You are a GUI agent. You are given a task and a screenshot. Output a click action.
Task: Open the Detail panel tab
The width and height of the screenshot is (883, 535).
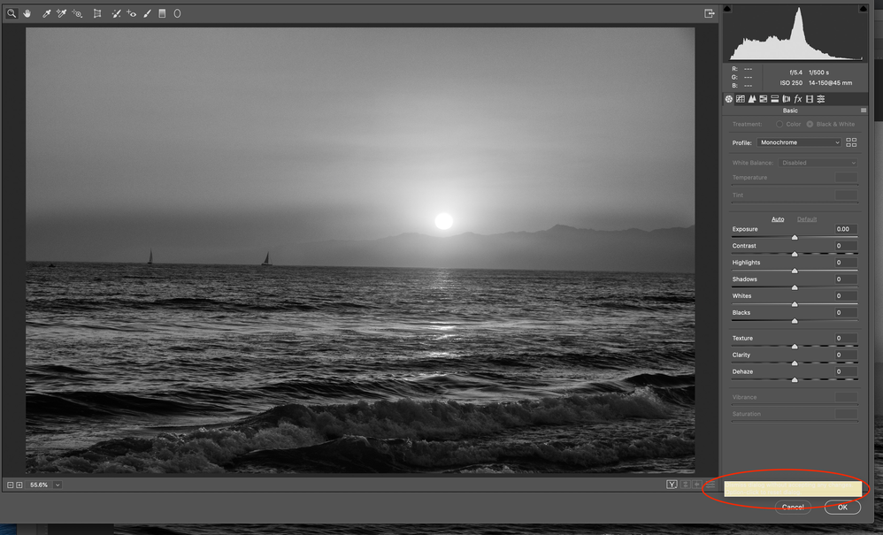(752, 99)
